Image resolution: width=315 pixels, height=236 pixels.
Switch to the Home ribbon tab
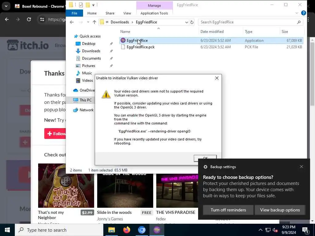click(x=92, y=13)
